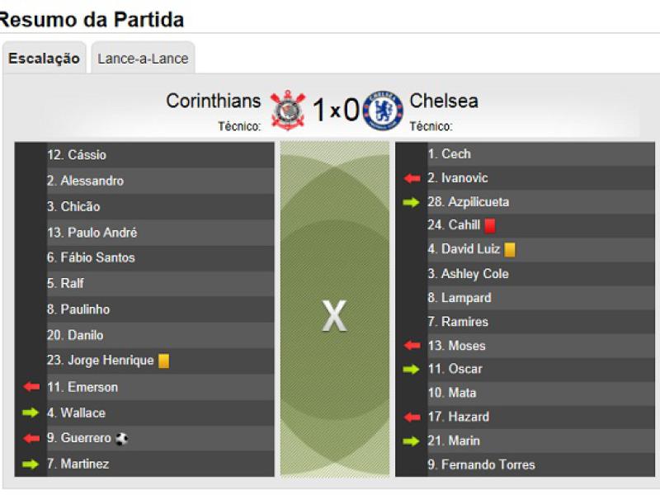The image size is (660, 495).
Task: Click David Luiz's yellow card icon
Action: 510,249
